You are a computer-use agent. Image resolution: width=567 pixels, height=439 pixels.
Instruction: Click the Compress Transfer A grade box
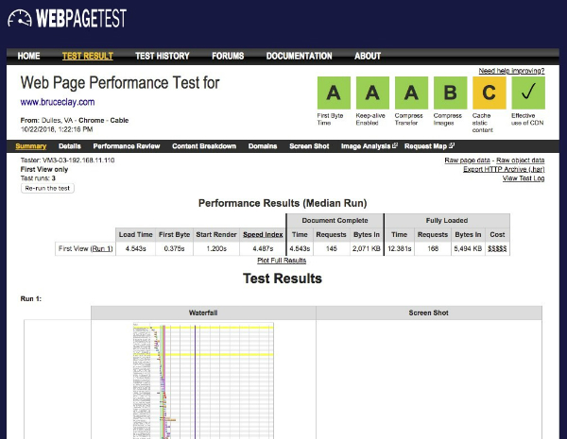coord(411,93)
